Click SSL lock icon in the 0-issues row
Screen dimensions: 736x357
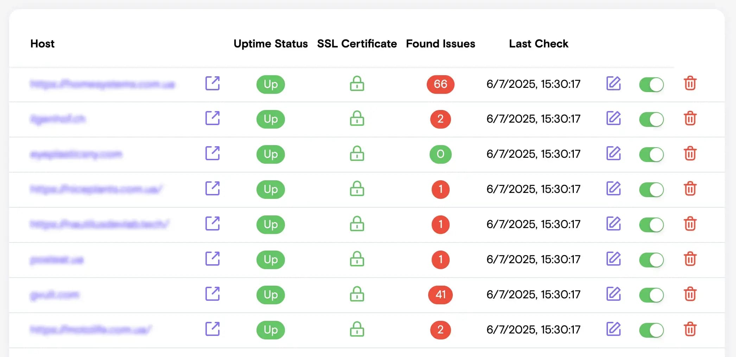click(357, 154)
